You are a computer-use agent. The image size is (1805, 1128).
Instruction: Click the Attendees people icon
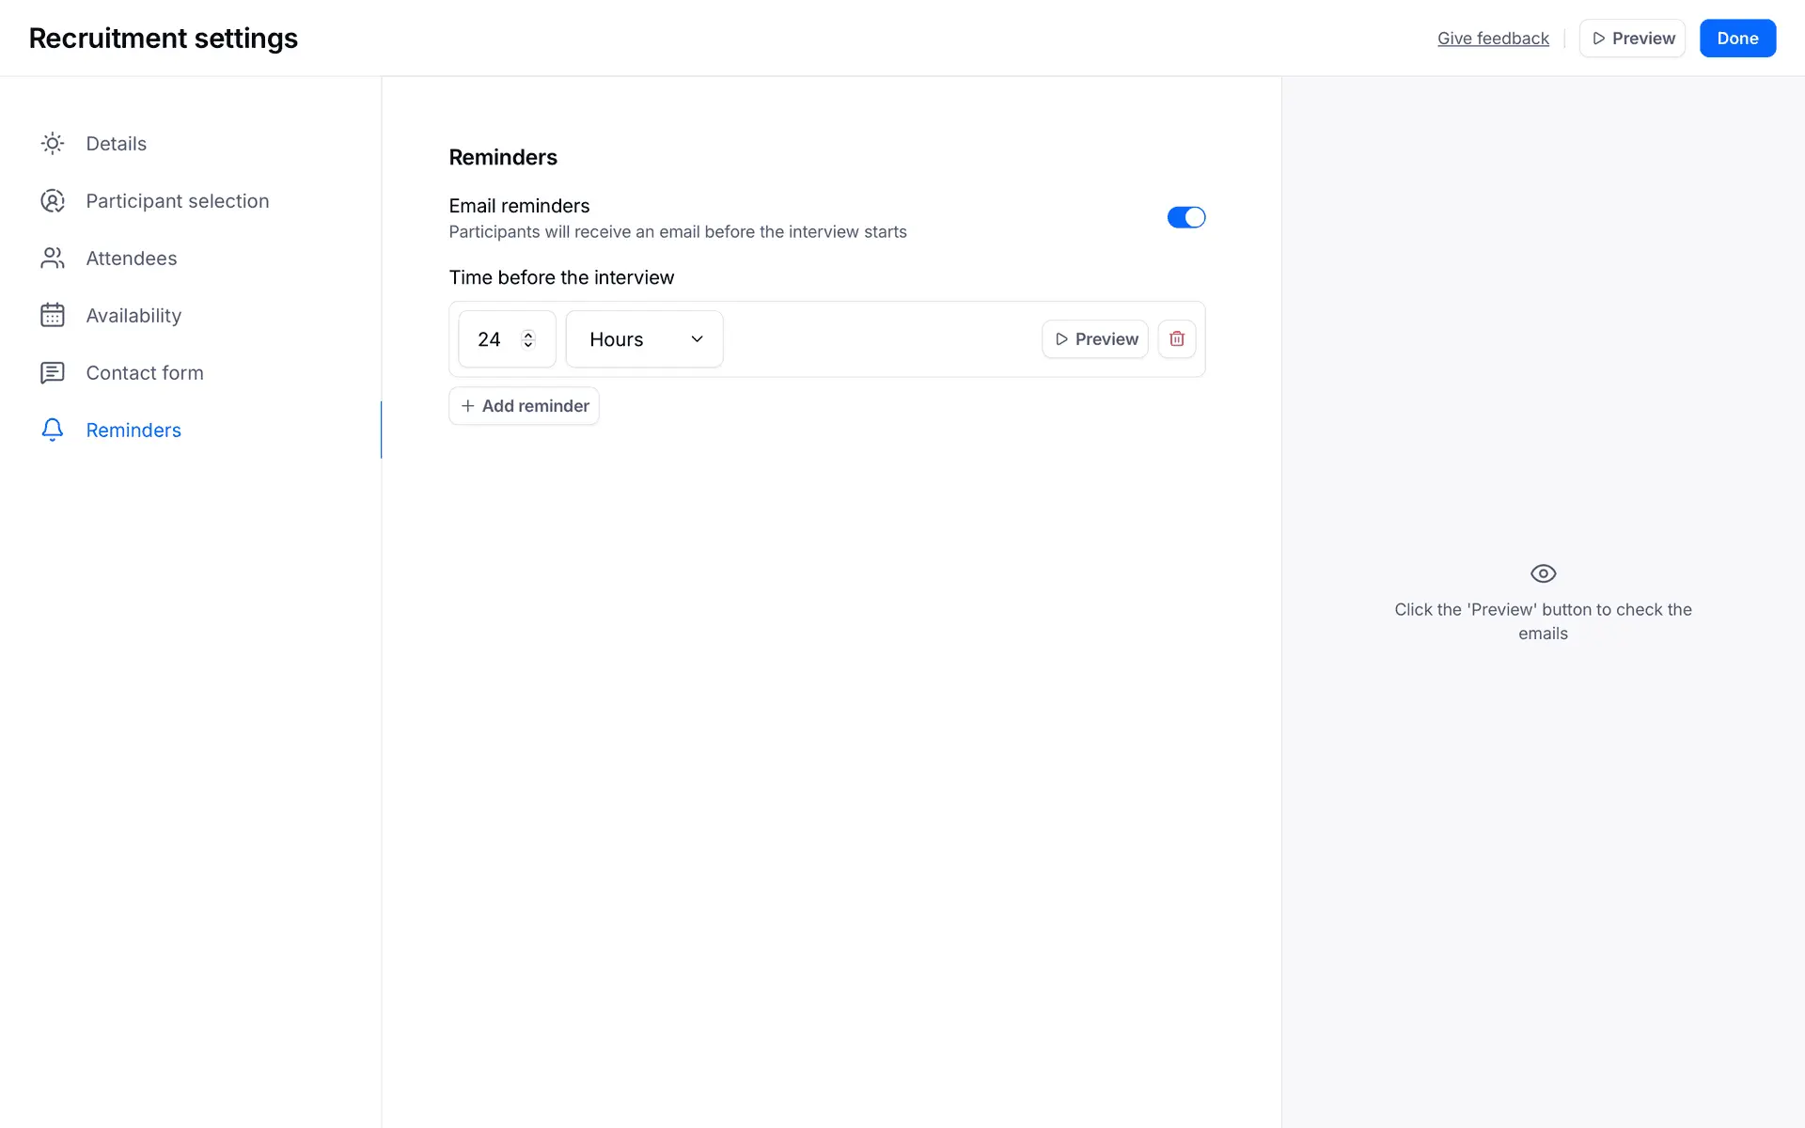pos(53,258)
